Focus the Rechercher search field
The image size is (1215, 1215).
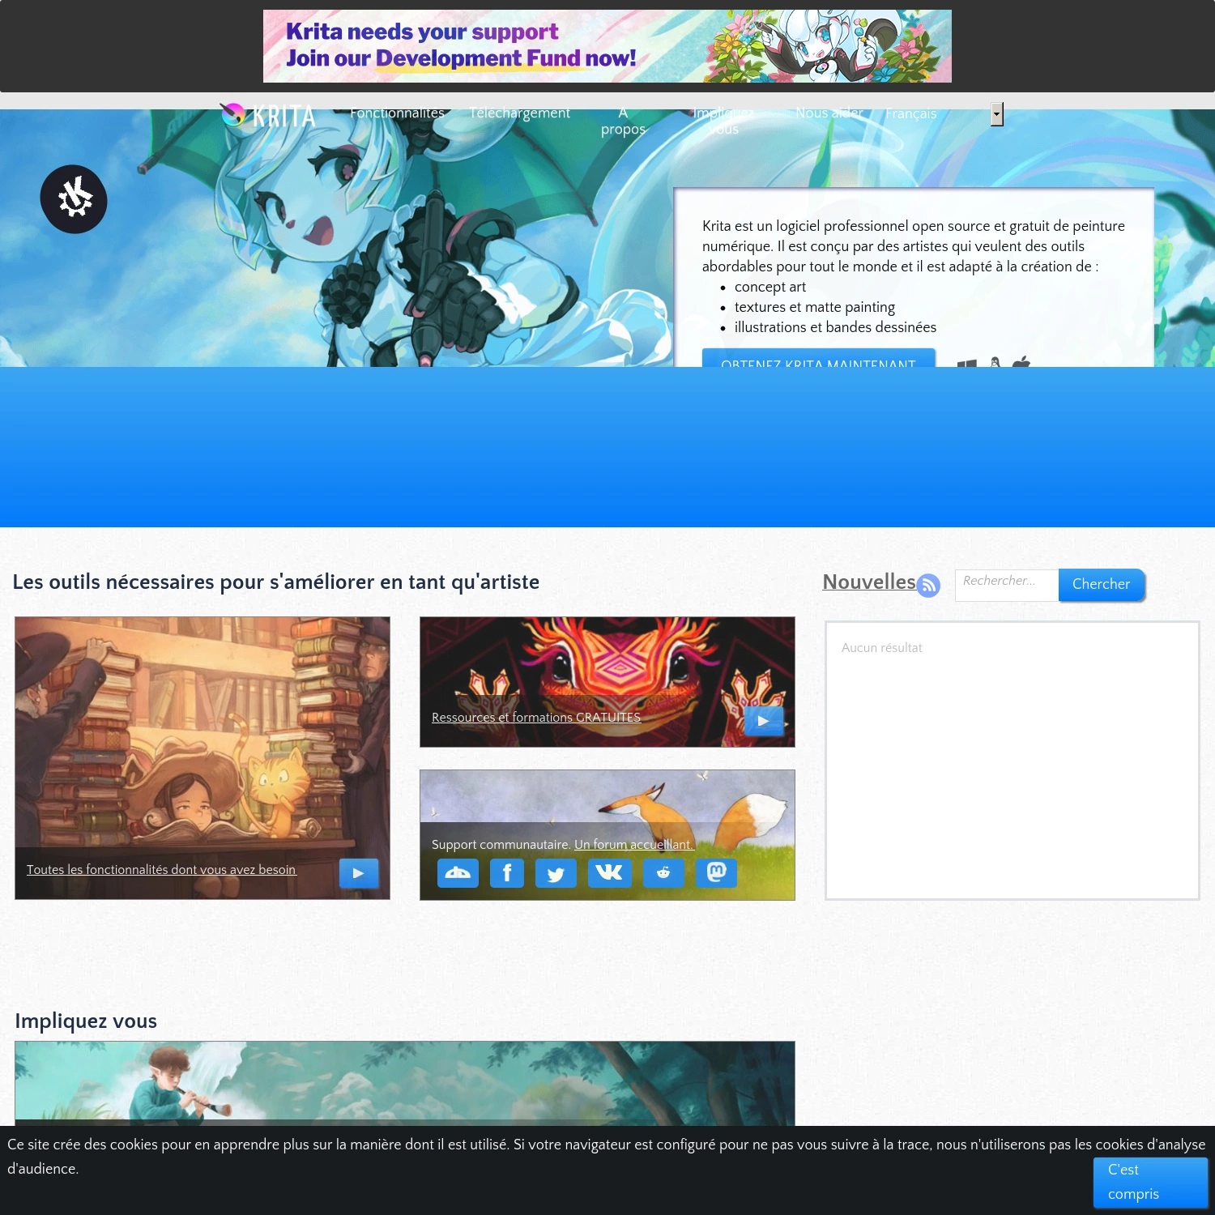(x=1007, y=585)
